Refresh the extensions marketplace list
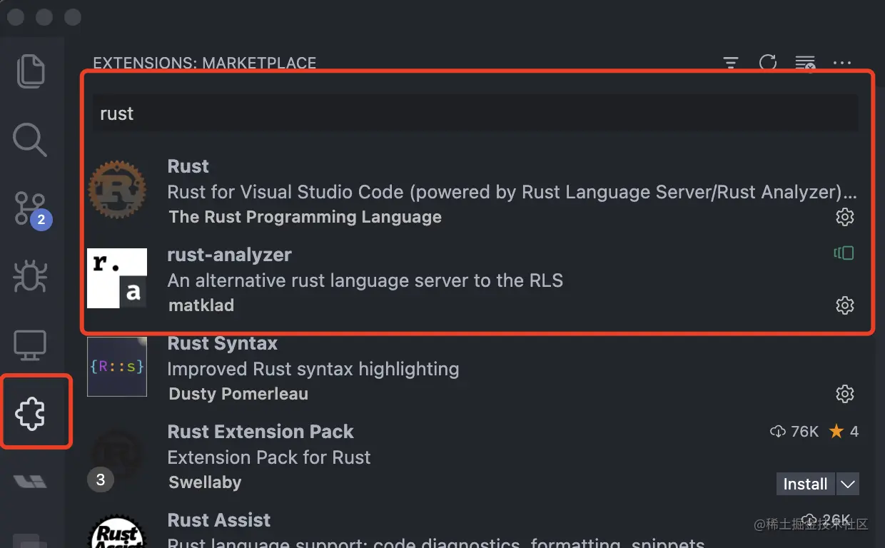 pyautogui.click(x=768, y=63)
